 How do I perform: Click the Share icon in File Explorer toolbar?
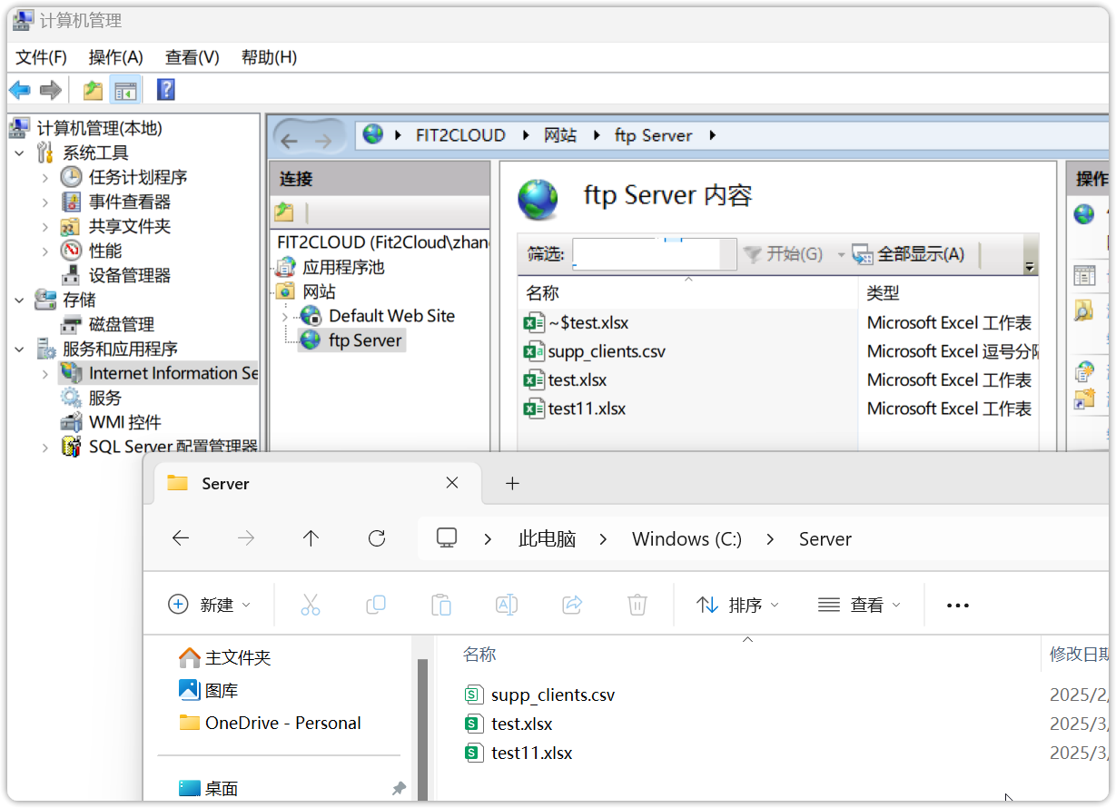pos(572,604)
